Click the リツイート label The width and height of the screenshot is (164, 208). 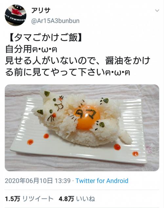(38, 199)
